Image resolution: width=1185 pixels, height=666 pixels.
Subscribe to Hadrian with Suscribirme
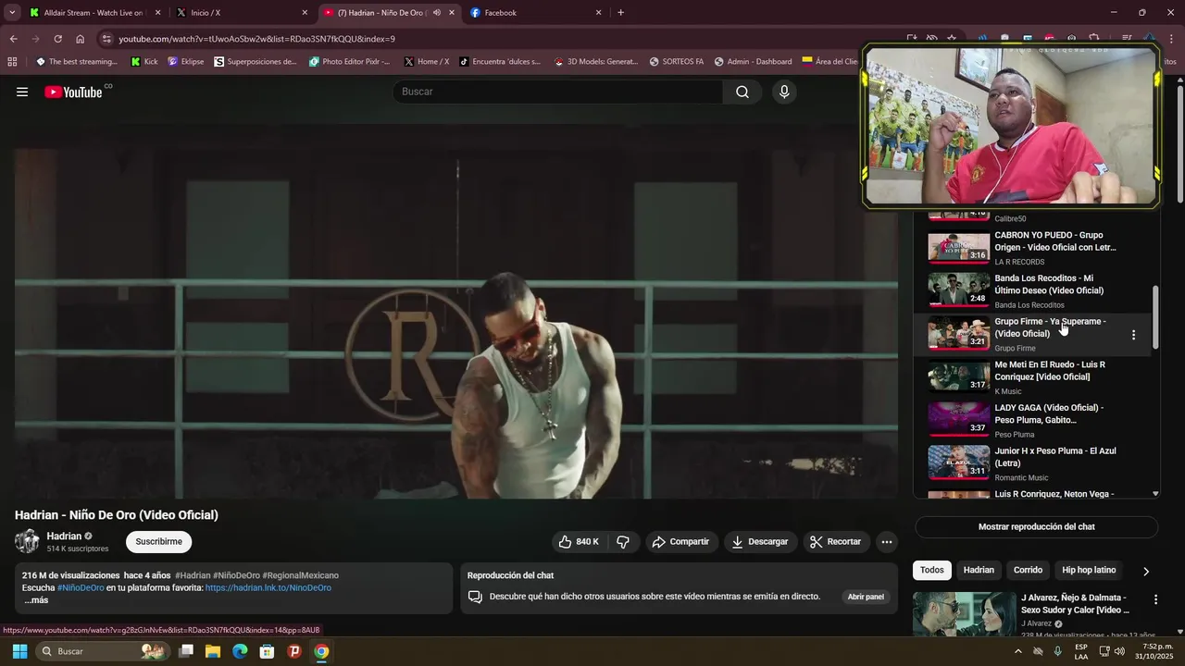click(159, 542)
